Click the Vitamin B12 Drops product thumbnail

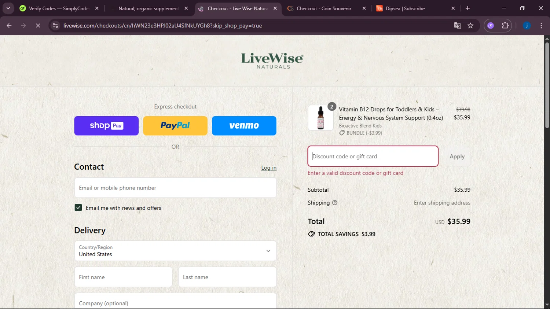point(320,118)
